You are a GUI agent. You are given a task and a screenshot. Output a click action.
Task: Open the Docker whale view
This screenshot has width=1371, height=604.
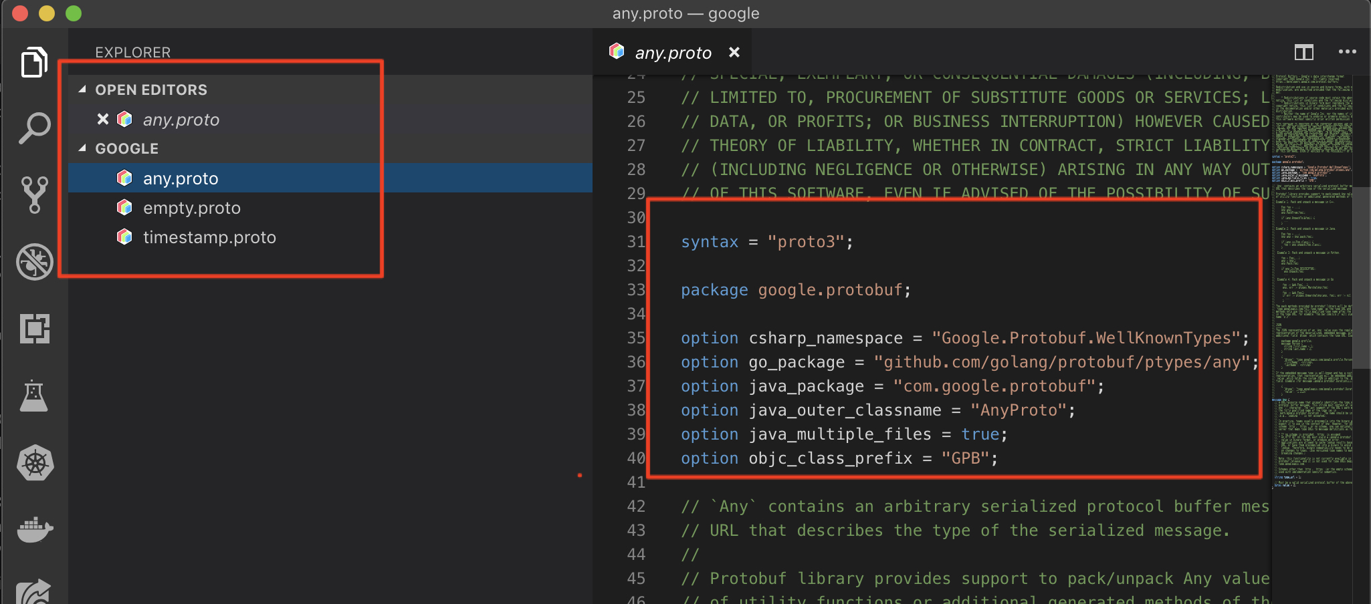pyautogui.click(x=34, y=529)
